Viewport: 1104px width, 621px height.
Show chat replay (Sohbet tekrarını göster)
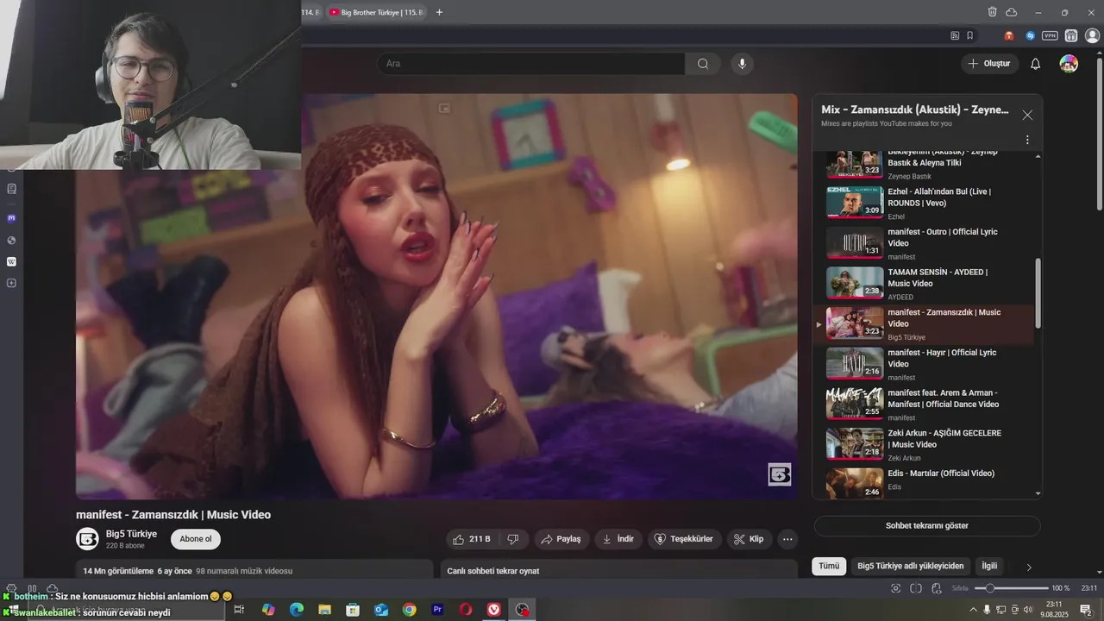927,525
